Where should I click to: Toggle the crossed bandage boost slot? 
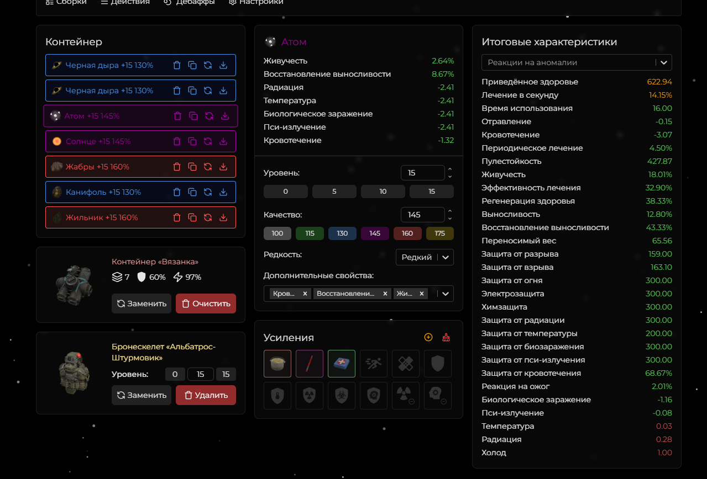click(406, 364)
